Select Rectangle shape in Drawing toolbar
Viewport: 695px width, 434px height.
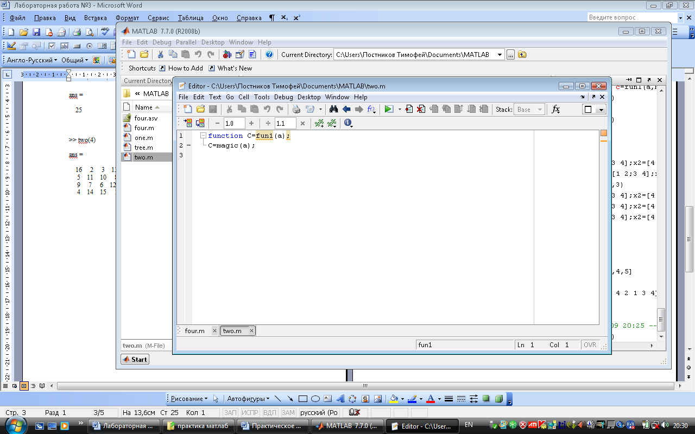pyautogui.click(x=303, y=399)
